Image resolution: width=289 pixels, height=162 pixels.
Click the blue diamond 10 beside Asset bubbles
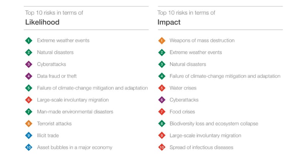[x=29, y=147]
